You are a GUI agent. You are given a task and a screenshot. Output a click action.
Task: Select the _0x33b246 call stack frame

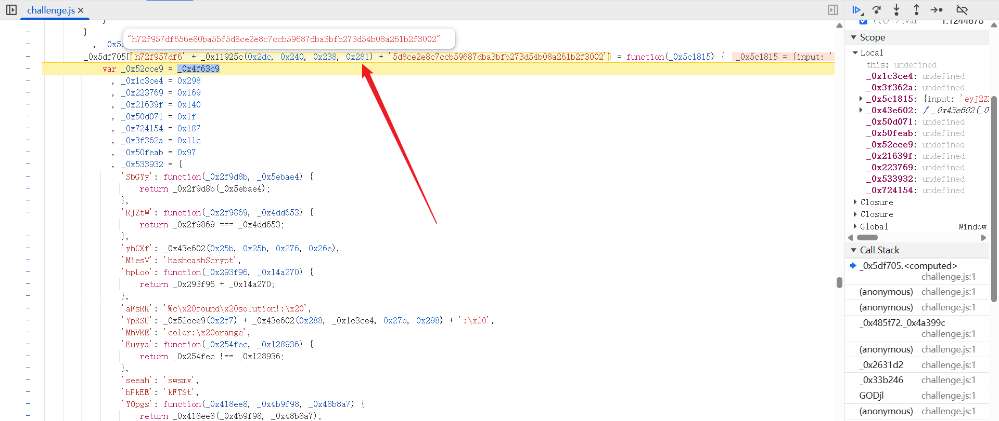point(881,380)
